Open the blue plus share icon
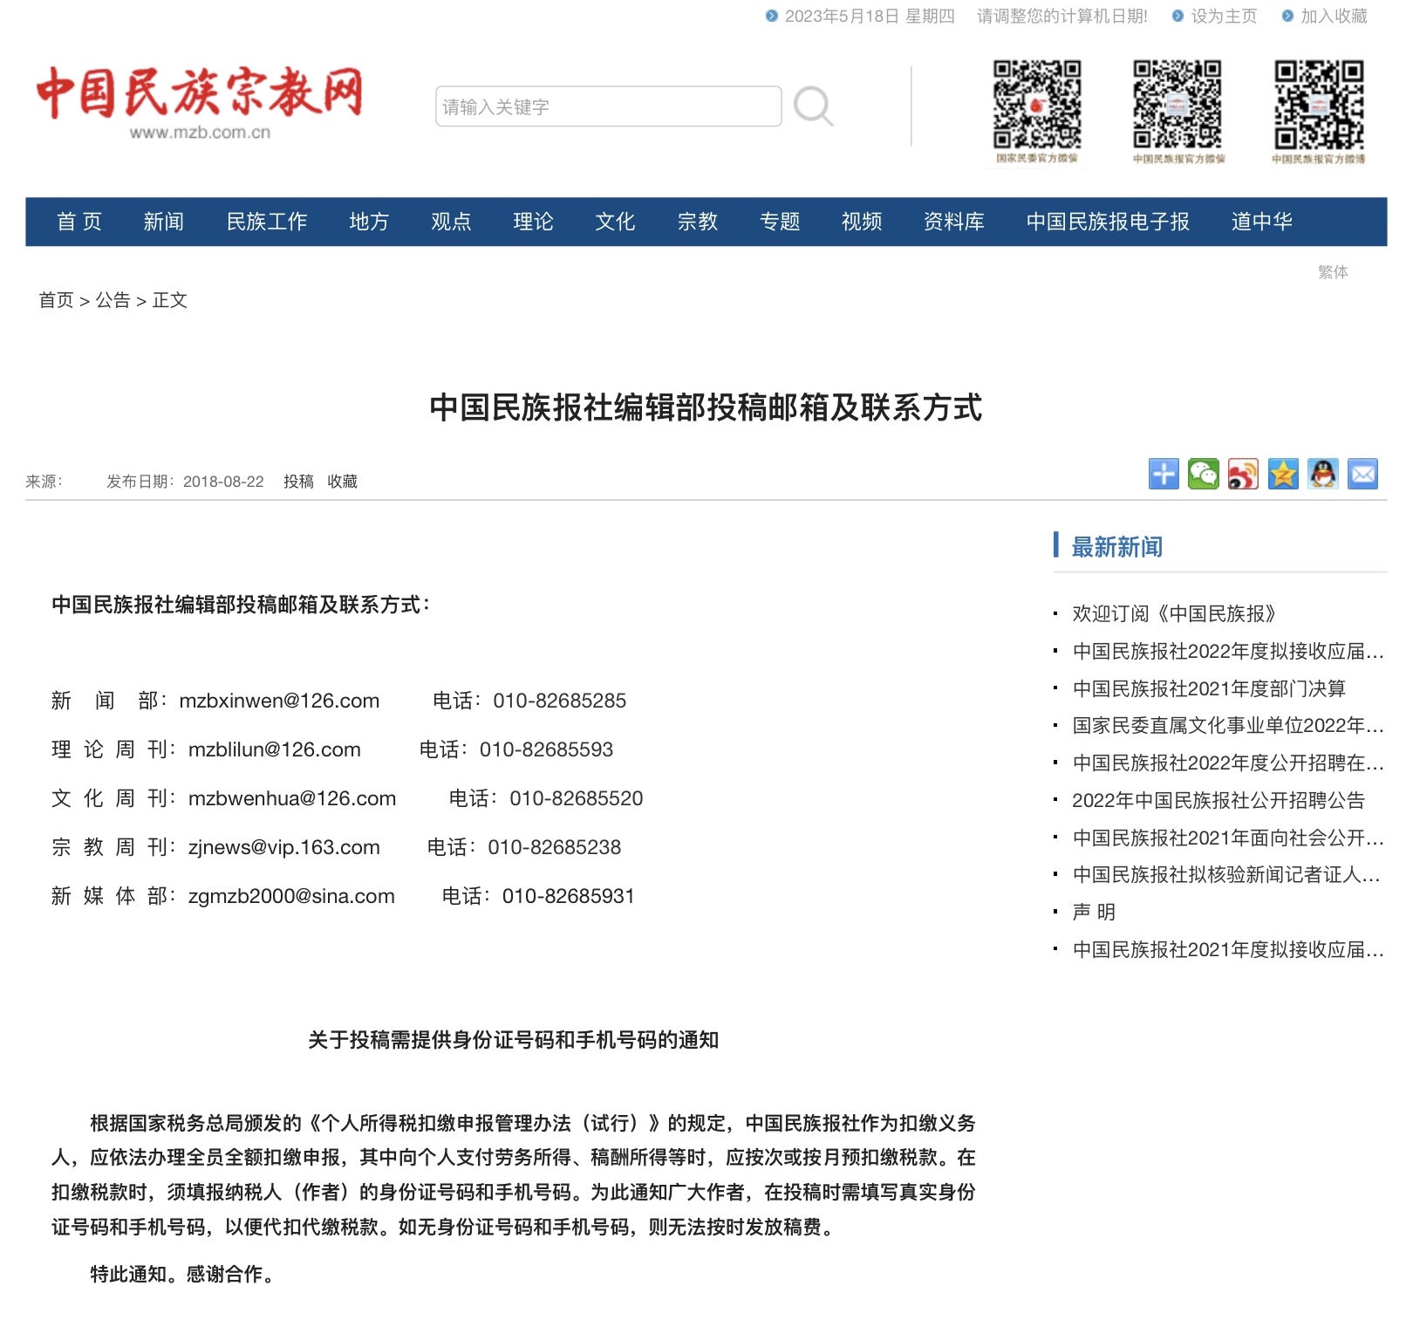Viewport: 1413px width, 1334px height. point(1163,474)
